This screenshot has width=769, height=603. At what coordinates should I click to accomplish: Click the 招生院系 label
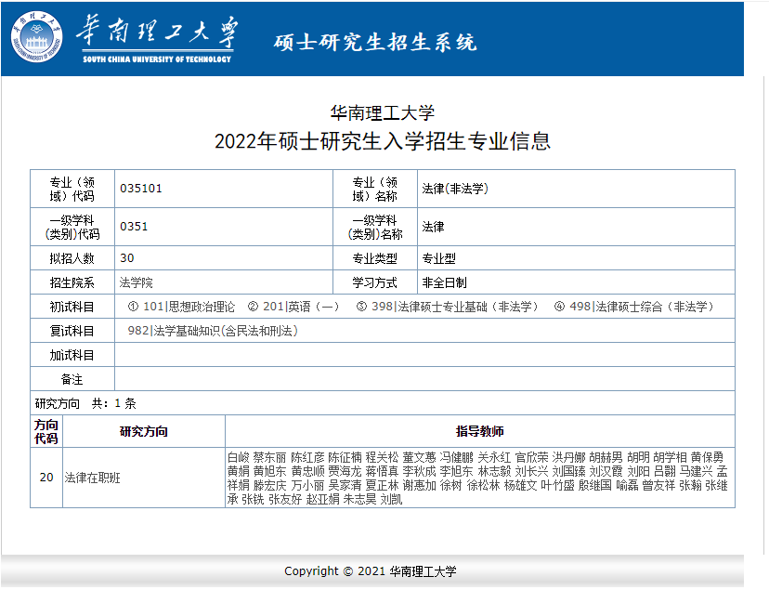coord(72,282)
